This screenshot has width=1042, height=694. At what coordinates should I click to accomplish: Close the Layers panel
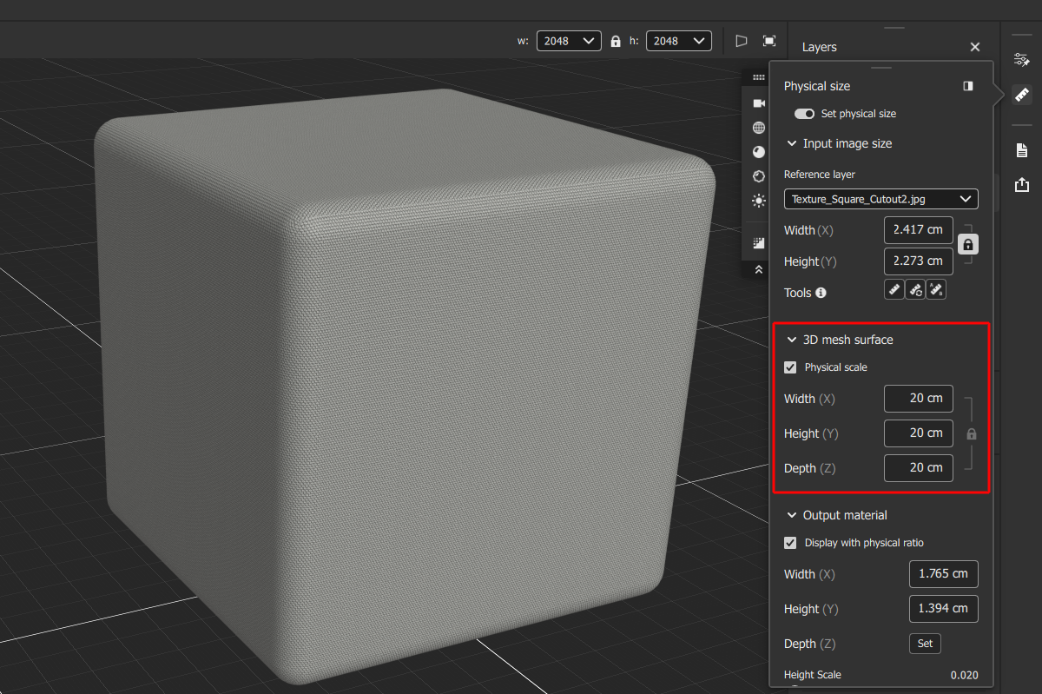pos(975,47)
